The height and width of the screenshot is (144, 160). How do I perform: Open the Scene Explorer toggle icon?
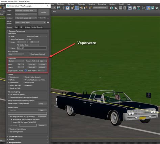click(121, 8)
